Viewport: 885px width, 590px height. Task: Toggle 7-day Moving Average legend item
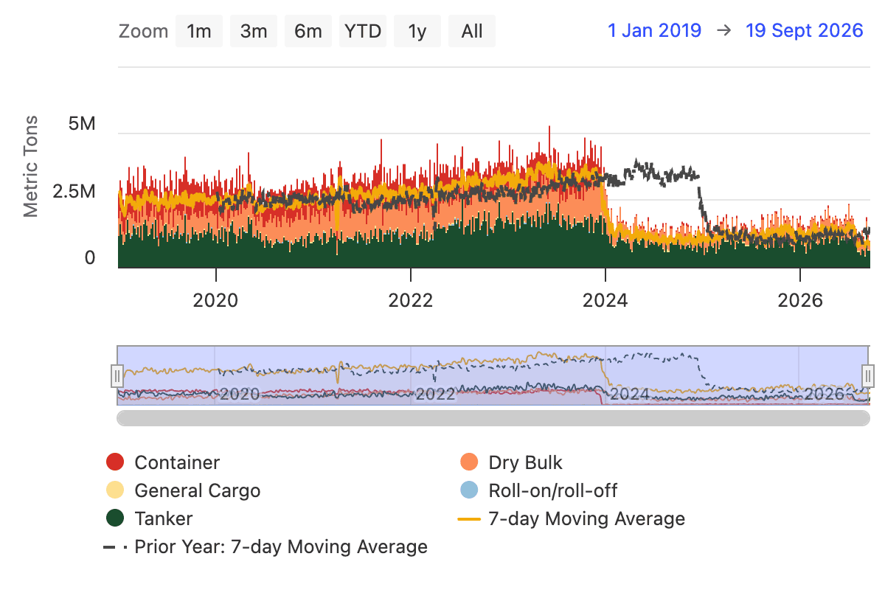[572, 518]
